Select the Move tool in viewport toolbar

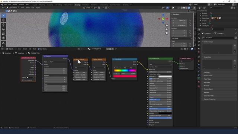point(3,25)
